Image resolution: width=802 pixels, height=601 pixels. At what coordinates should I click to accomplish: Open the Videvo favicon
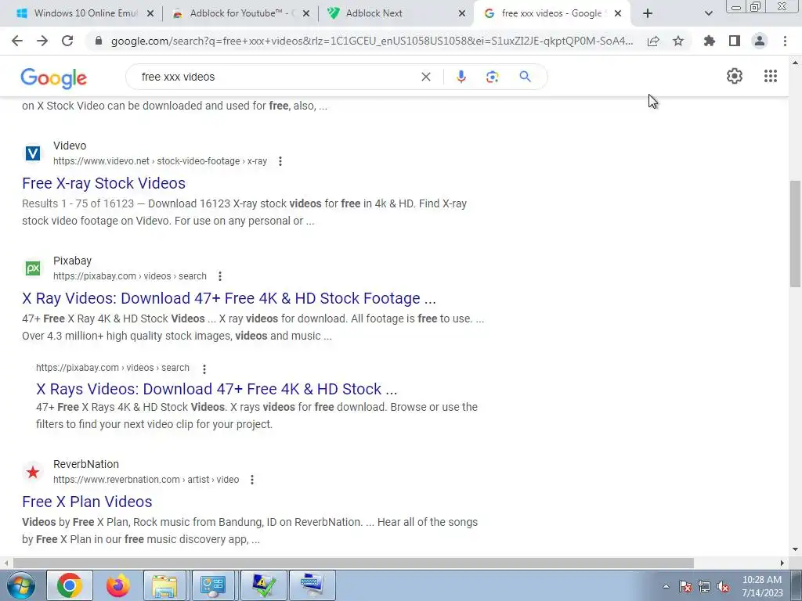tap(33, 153)
